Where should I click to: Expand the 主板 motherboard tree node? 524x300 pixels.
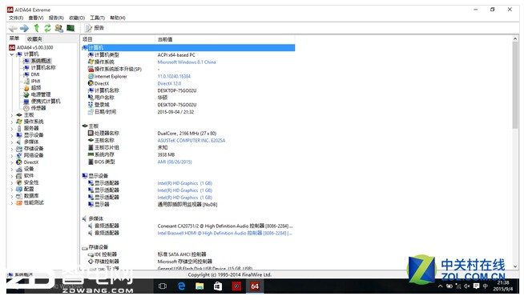coord(12,115)
